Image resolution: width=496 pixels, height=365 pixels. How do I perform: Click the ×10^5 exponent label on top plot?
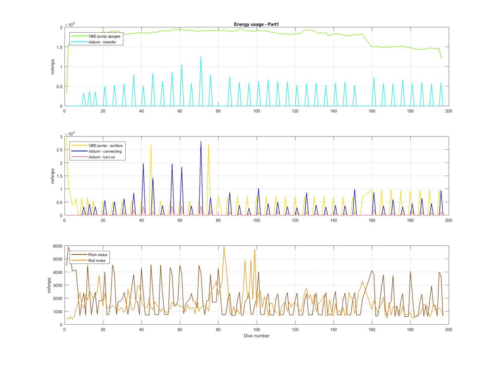coord(69,25)
